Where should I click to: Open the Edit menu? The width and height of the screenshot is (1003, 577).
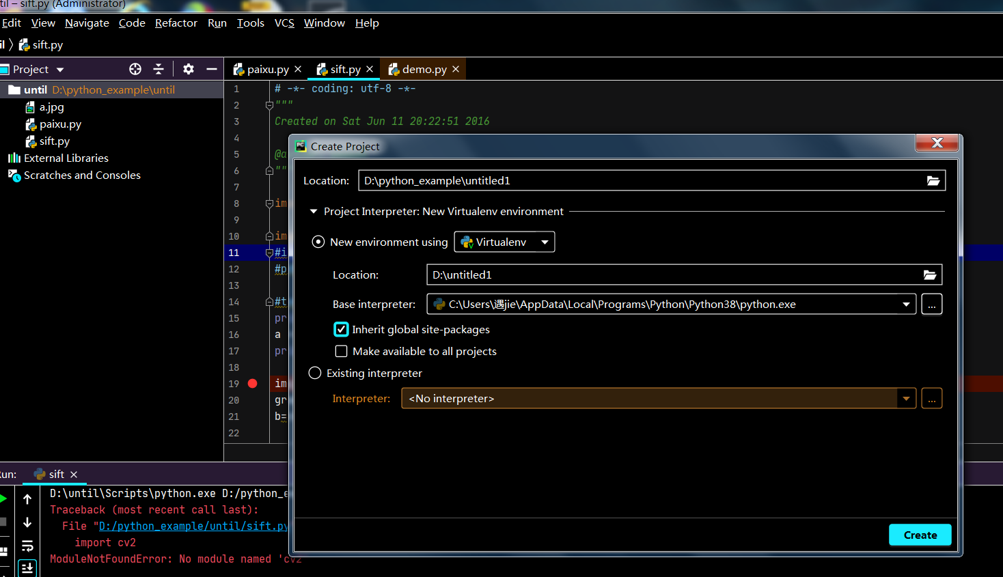(x=11, y=23)
